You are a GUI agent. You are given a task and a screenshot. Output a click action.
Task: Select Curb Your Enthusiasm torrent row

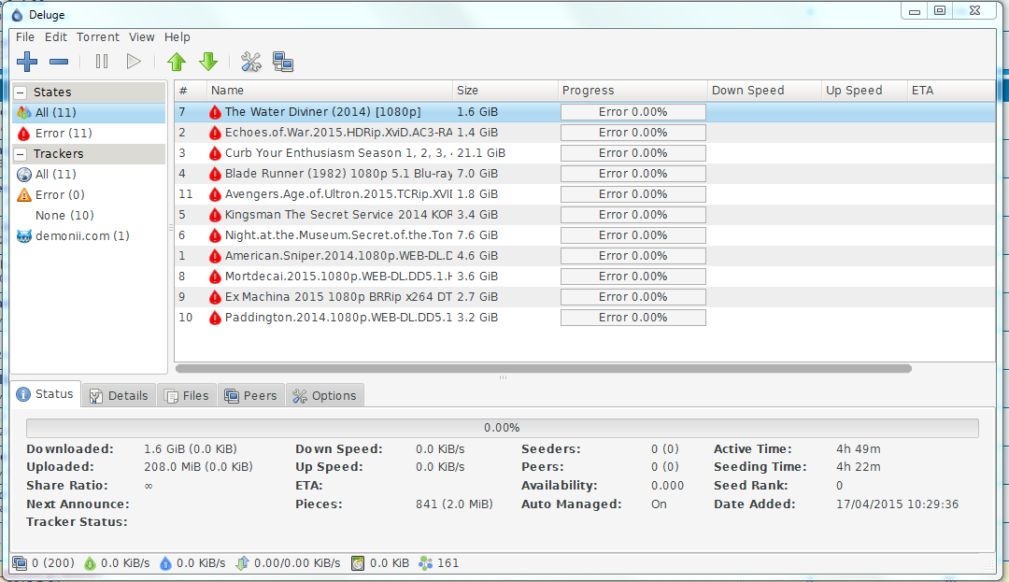pos(584,154)
